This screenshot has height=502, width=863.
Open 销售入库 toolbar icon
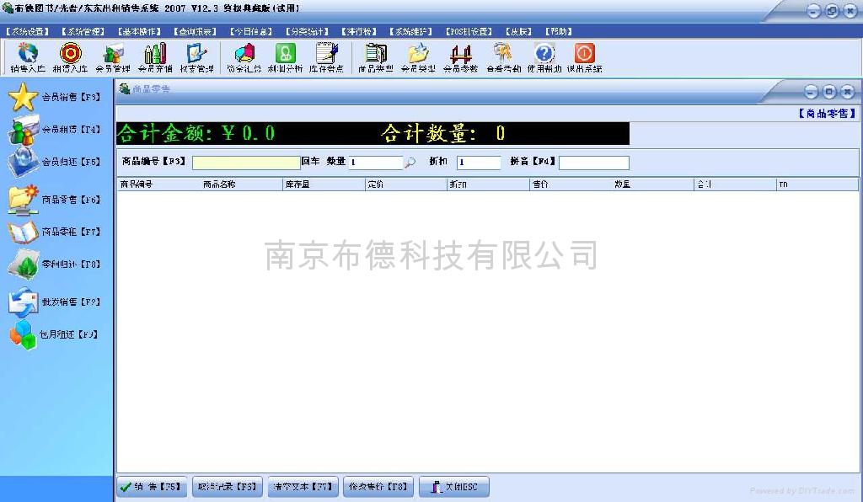tap(28, 58)
